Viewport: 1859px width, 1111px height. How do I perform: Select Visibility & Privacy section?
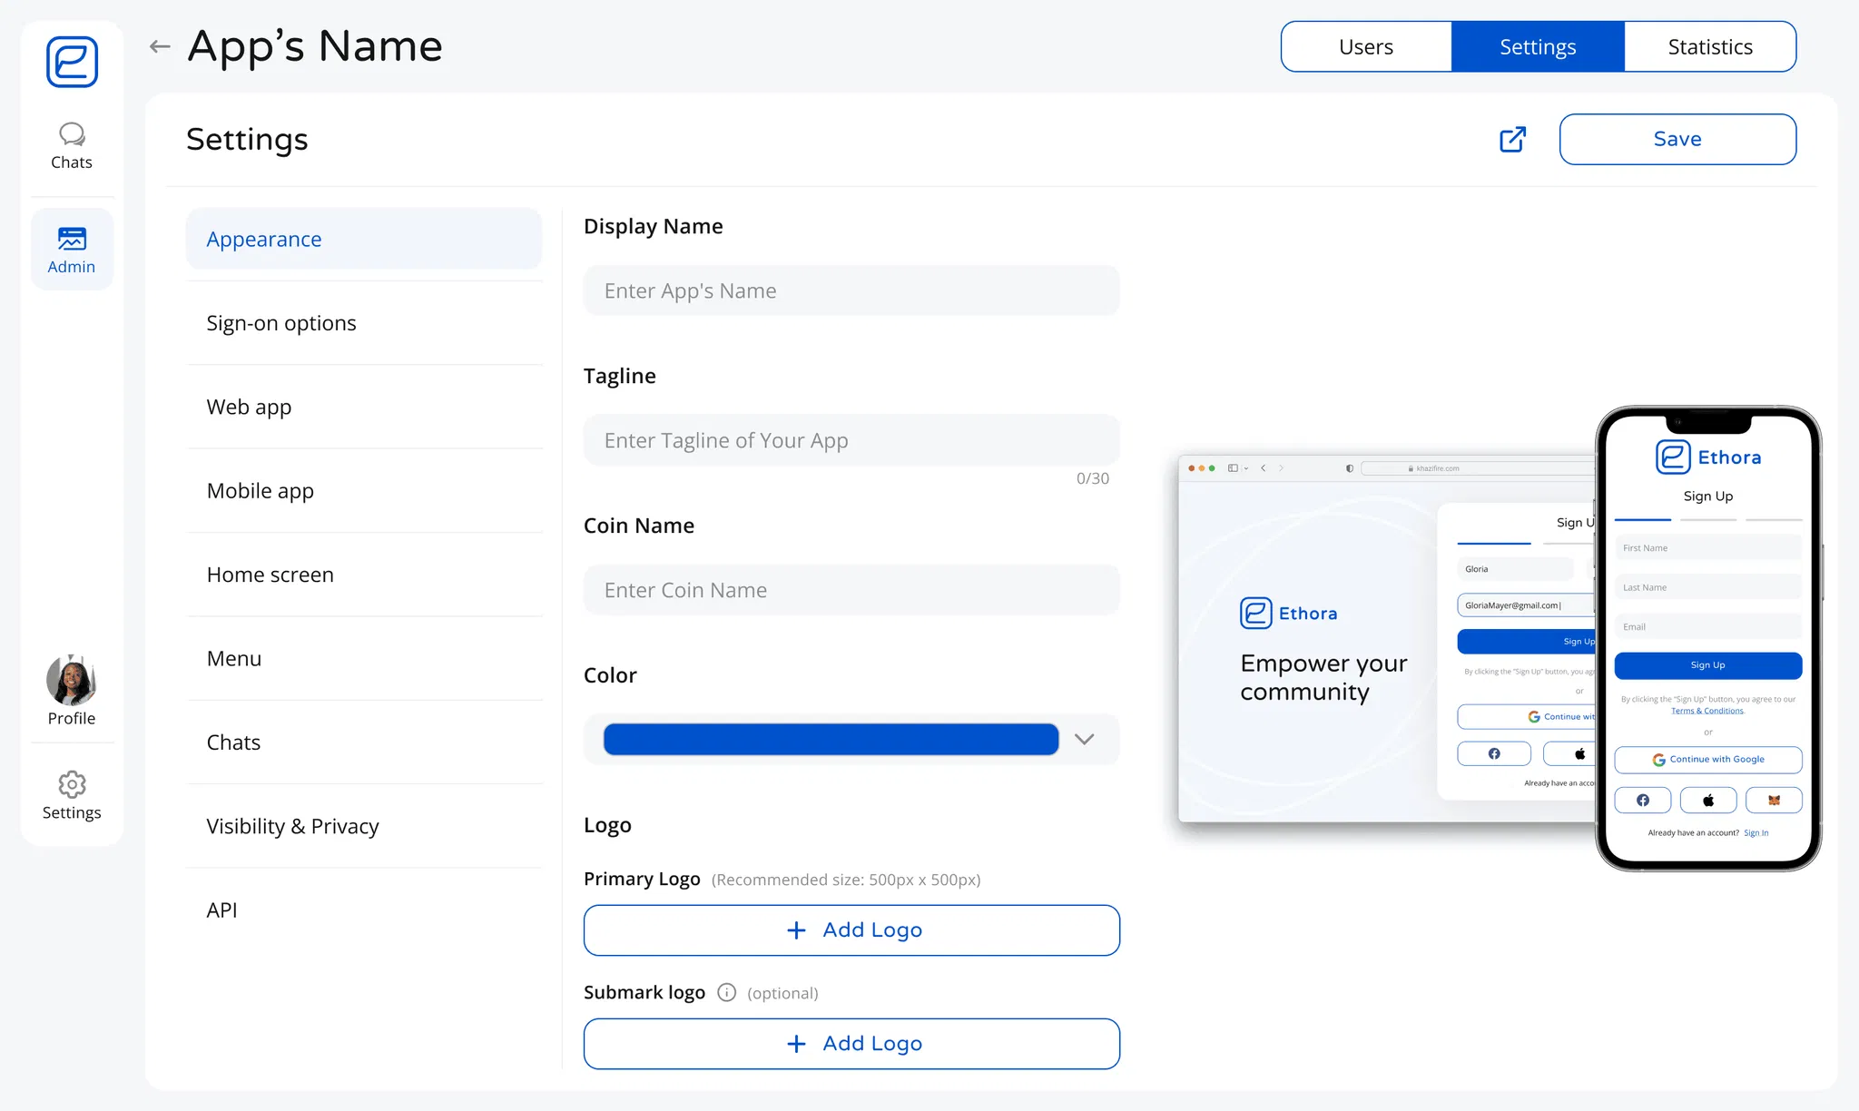click(292, 826)
